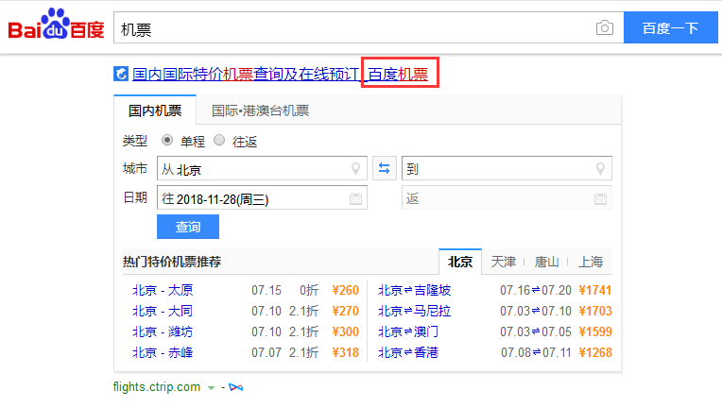Switch to 国内机票 tab
Viewport: 722px width, 408px height.
tap(155, 110)
